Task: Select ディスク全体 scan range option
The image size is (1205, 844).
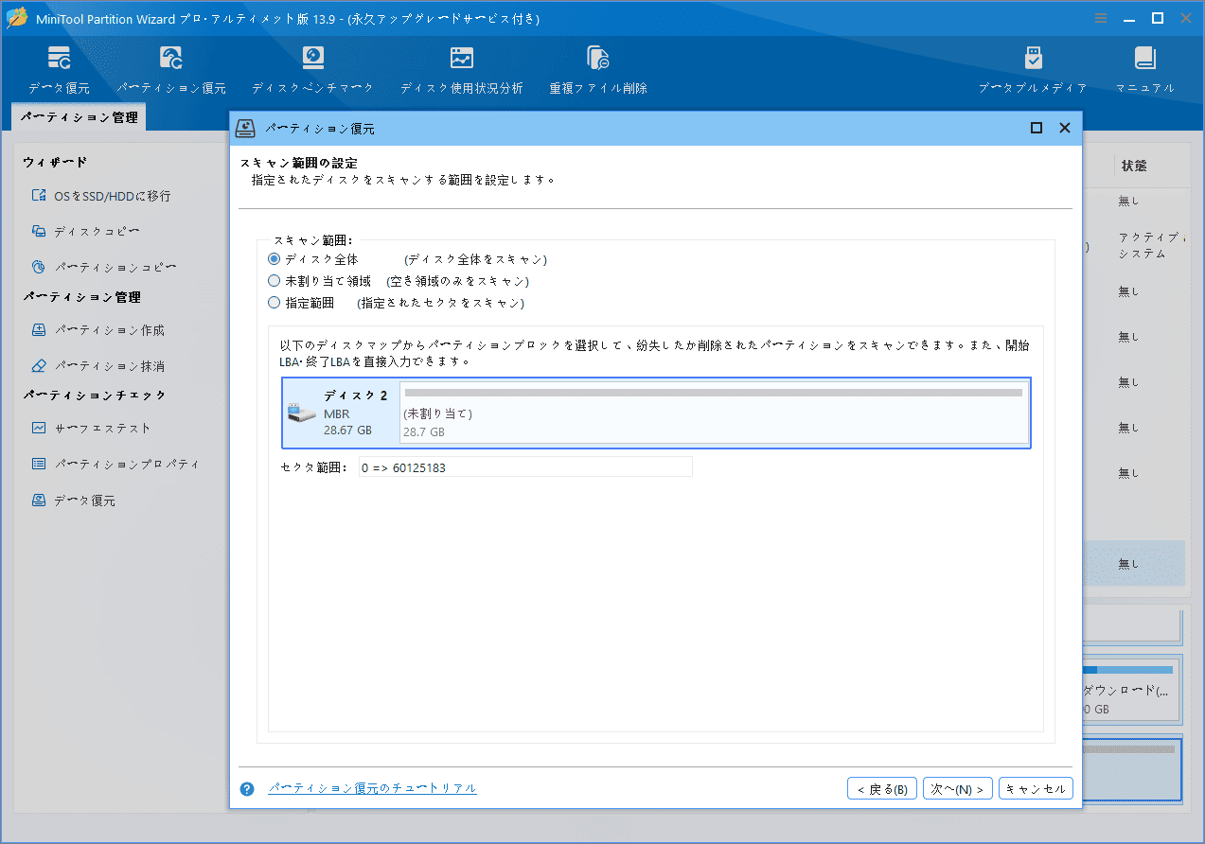Action: click(313, 258)
